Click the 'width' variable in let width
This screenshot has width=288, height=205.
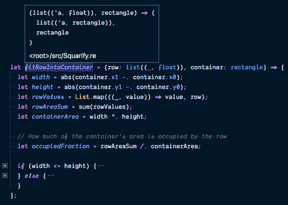point(41,77)
